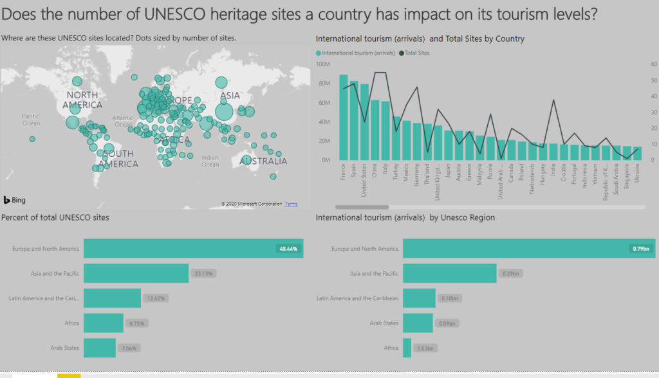Select Europe and North America tourism arrivals bar
The image size is (659, 378).
(529, 248)
